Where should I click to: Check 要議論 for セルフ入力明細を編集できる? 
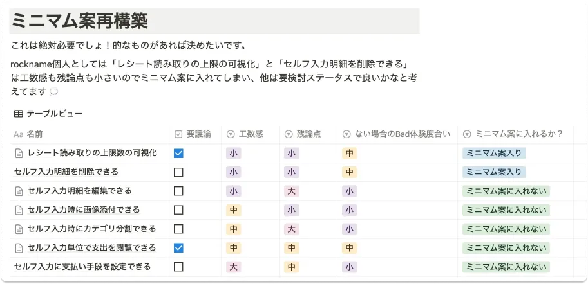tap(178, 191)
